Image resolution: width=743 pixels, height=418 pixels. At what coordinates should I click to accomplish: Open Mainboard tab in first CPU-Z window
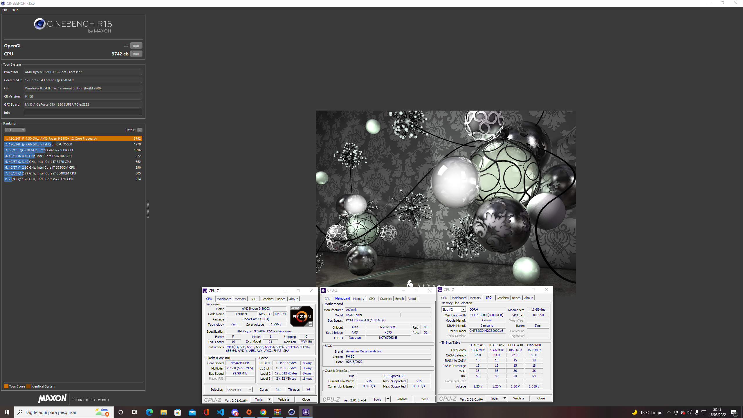pyautogui.click(x=224, y=299)
